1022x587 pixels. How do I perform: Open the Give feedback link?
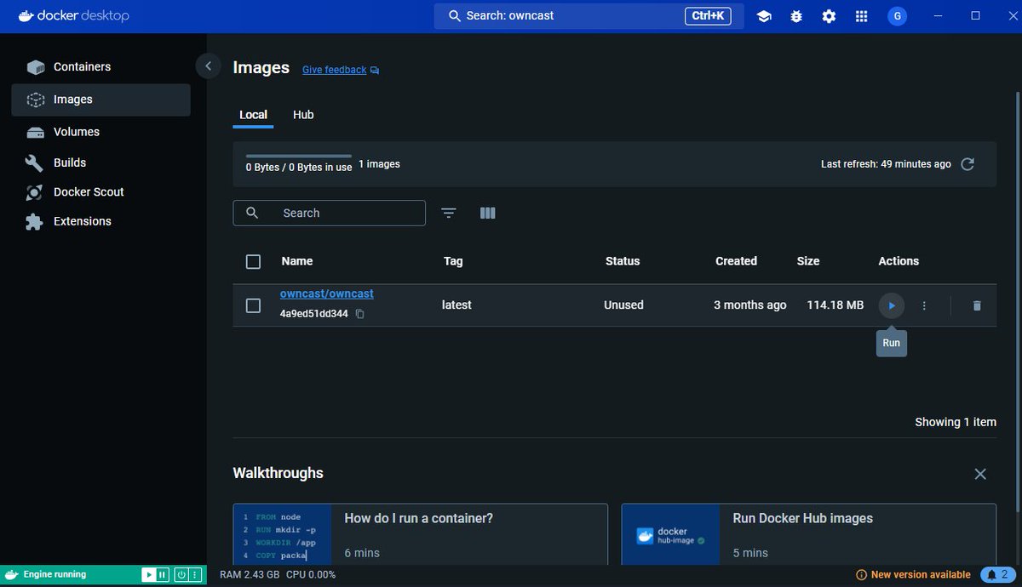point(334,70)
